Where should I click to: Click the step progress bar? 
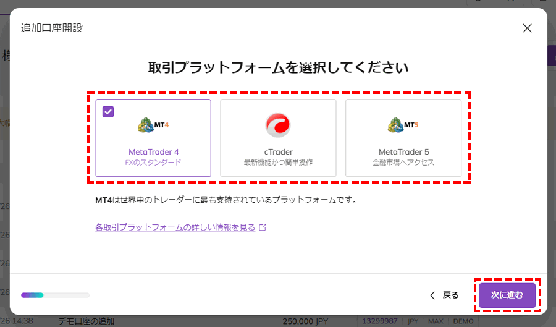click(55, 295)
